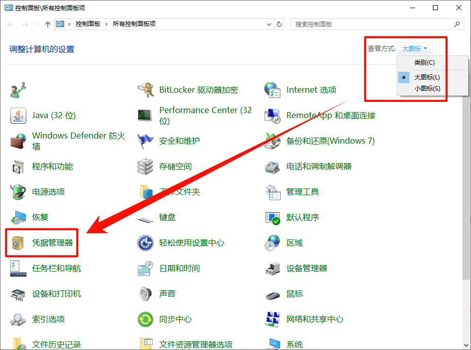Open the Java (32 位) icon
This screenshot has width=471, height=350.
pos(18,116)
